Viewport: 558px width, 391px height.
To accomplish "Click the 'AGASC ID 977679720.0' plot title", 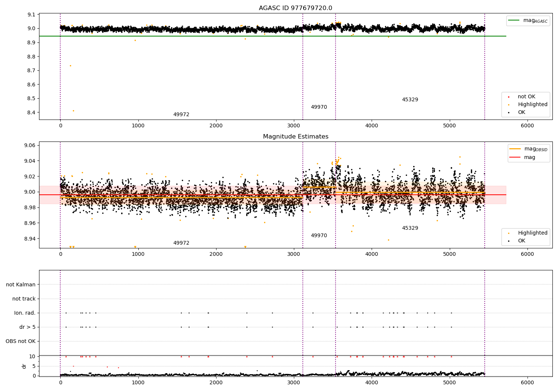I will point(295,8).
